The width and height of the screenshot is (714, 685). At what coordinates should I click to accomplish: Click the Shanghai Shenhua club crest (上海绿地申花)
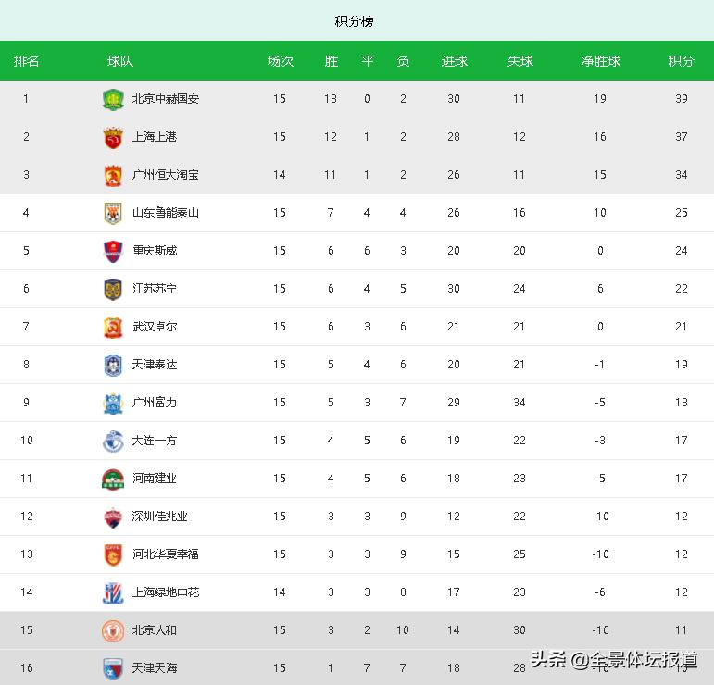click(112, 592)
